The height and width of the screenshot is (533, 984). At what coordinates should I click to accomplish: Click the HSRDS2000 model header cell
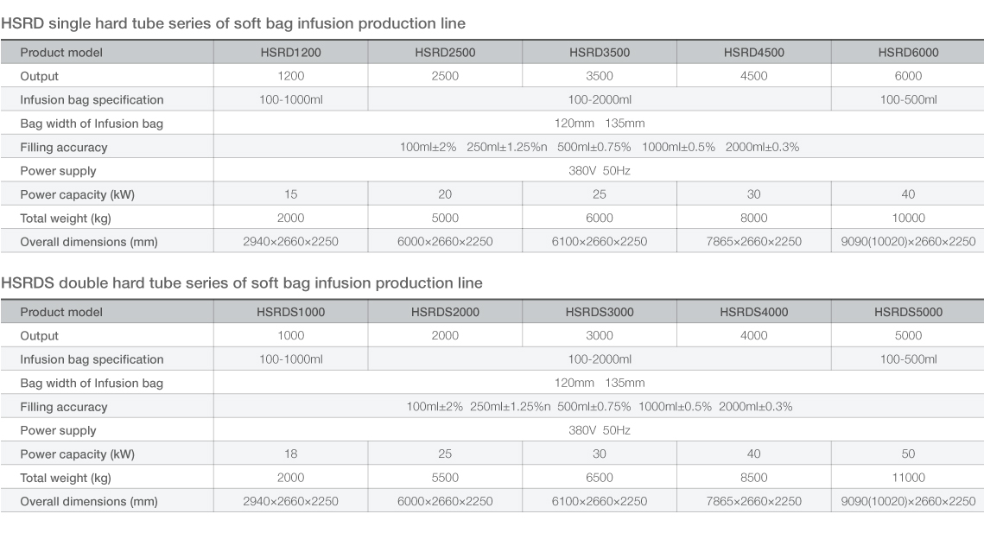click(x=444, y=312)
